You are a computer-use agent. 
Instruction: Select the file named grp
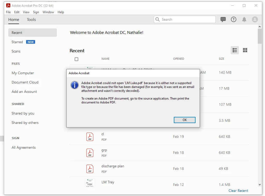[x=104, y=150]
